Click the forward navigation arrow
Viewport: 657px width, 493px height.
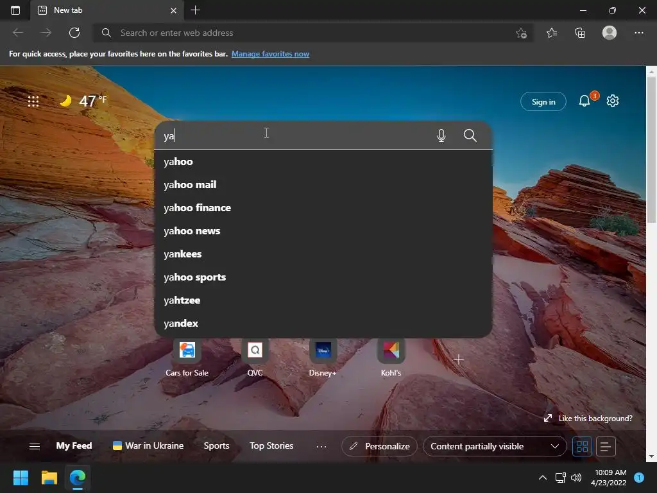click(46, 33)
